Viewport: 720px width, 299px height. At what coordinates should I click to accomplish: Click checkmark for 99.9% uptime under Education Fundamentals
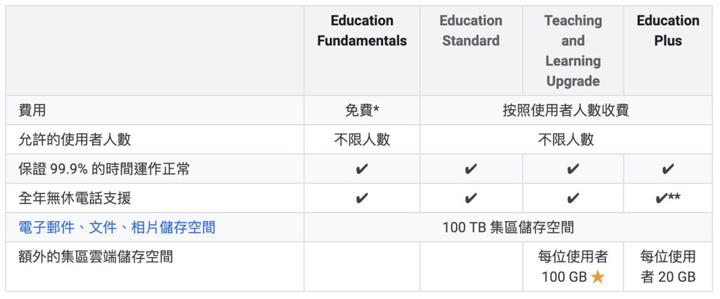click(x=361, y=169)
